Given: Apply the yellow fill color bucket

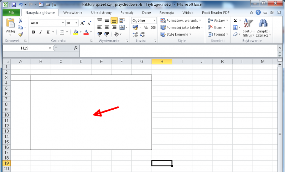Looking at the screenshot, I should pyautogui.click(x=75, y=32).
